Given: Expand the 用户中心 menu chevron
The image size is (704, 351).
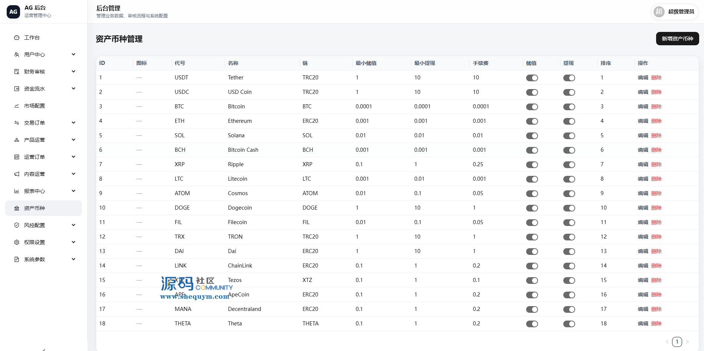Looking at the screenshot, I should 74,55.
